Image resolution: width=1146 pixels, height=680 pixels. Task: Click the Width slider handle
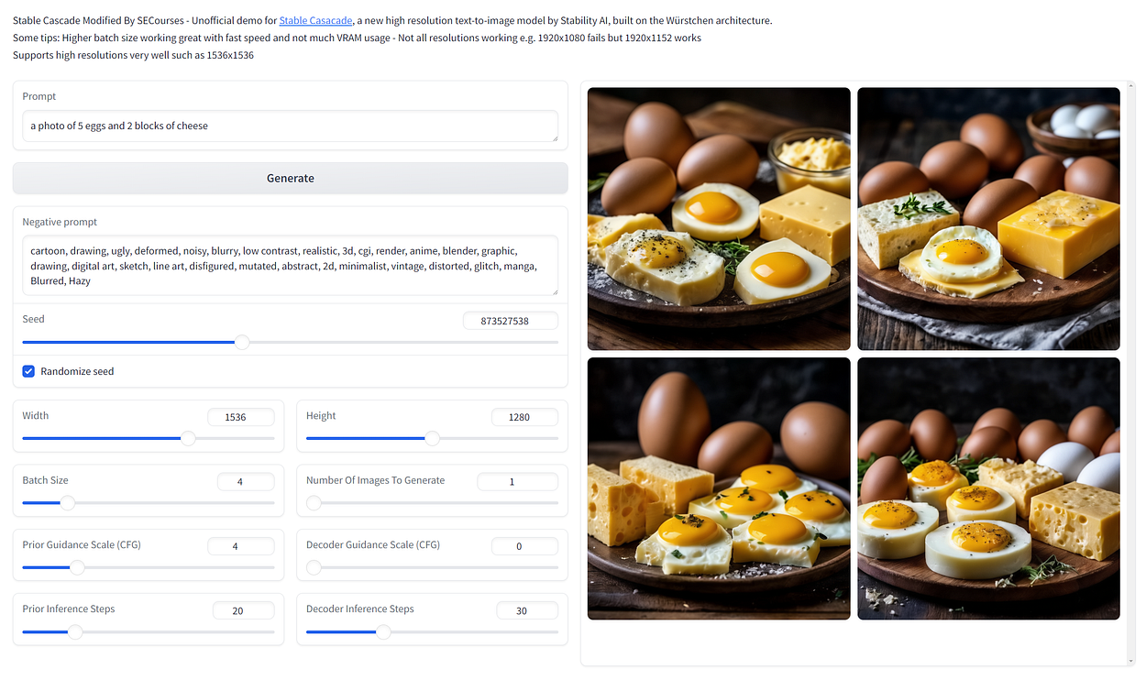(188, 439)
